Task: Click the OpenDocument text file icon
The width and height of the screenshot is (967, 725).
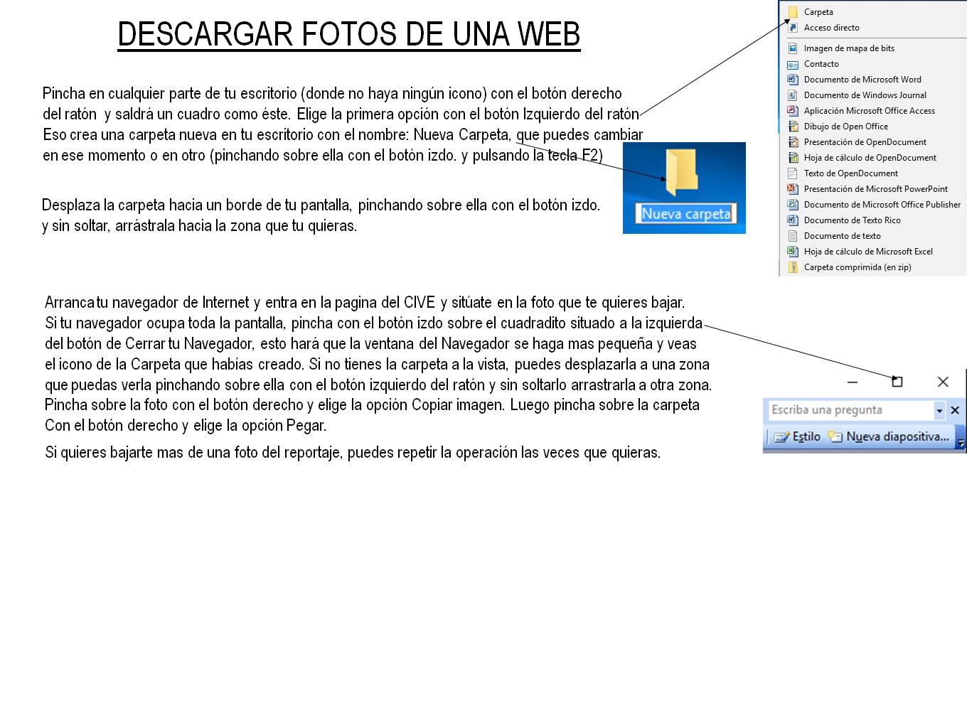Action: [x=793, y=173]
